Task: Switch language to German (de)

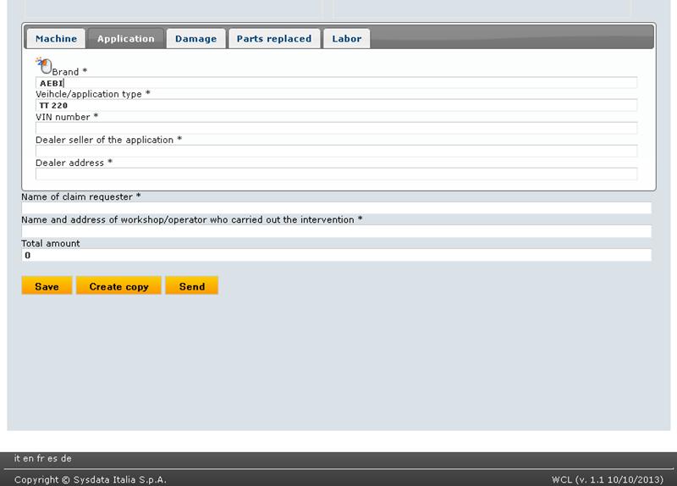Action: 66,458
